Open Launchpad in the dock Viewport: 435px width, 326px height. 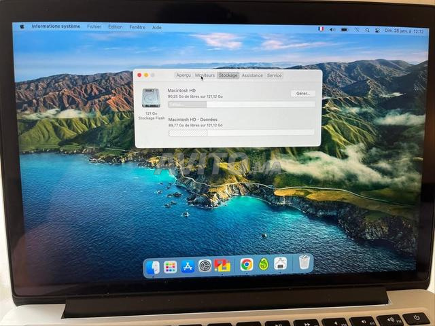170,267
